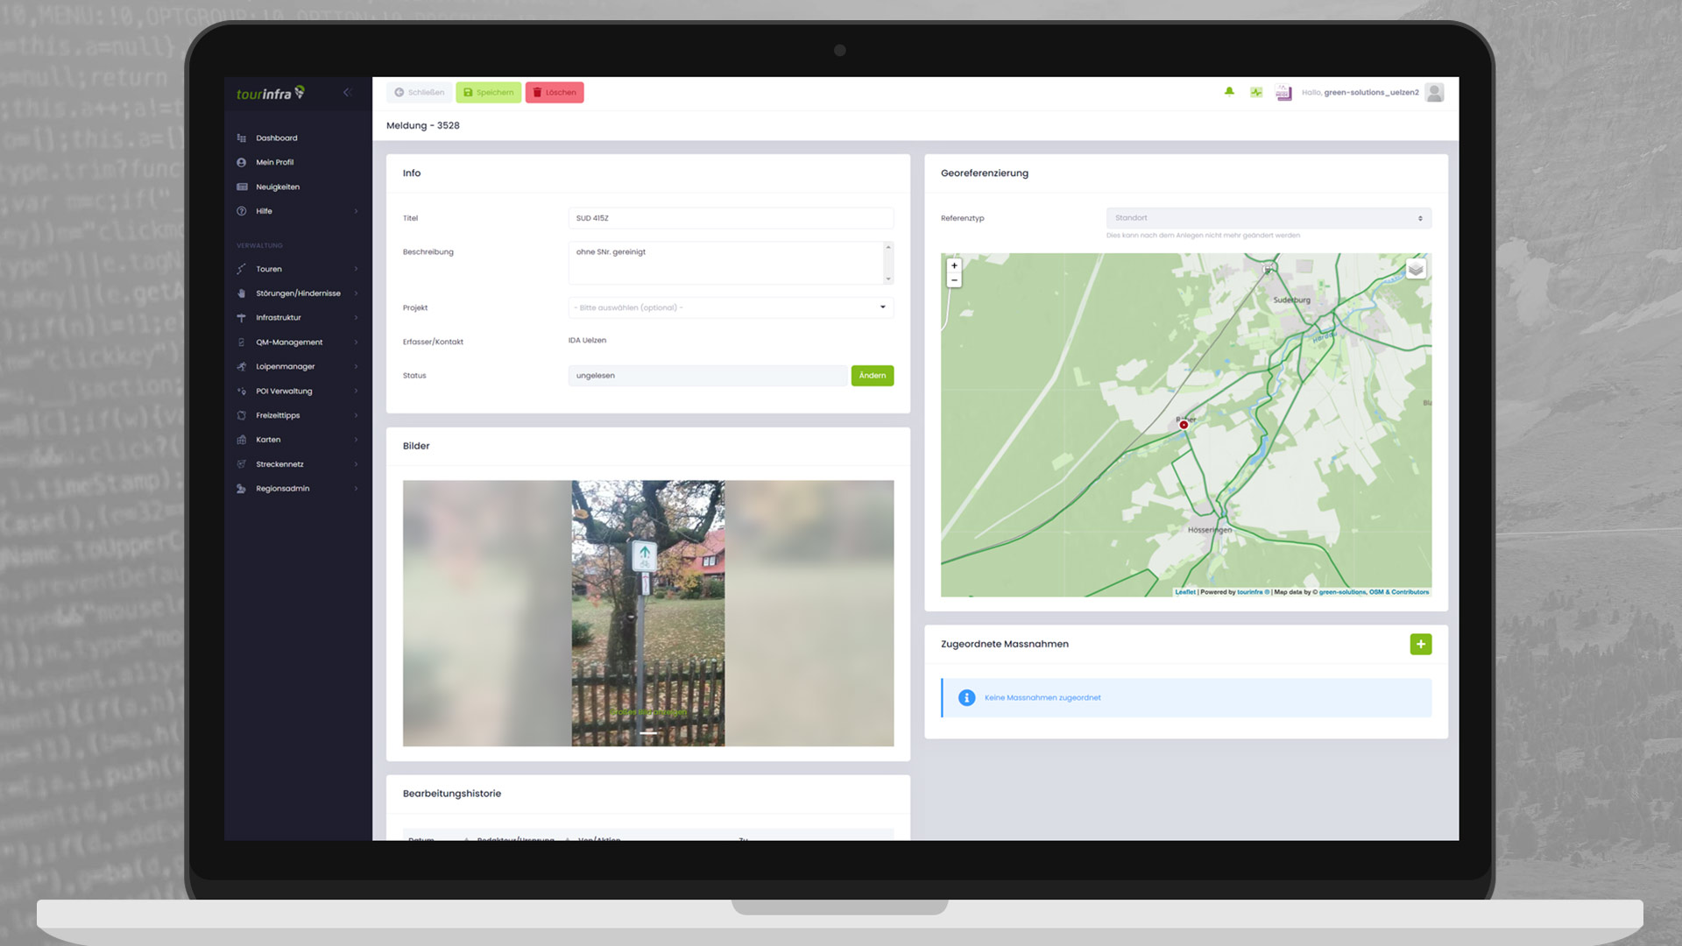Click the Schließen button
The image size is (1682, 946).
tap(420, 92)
